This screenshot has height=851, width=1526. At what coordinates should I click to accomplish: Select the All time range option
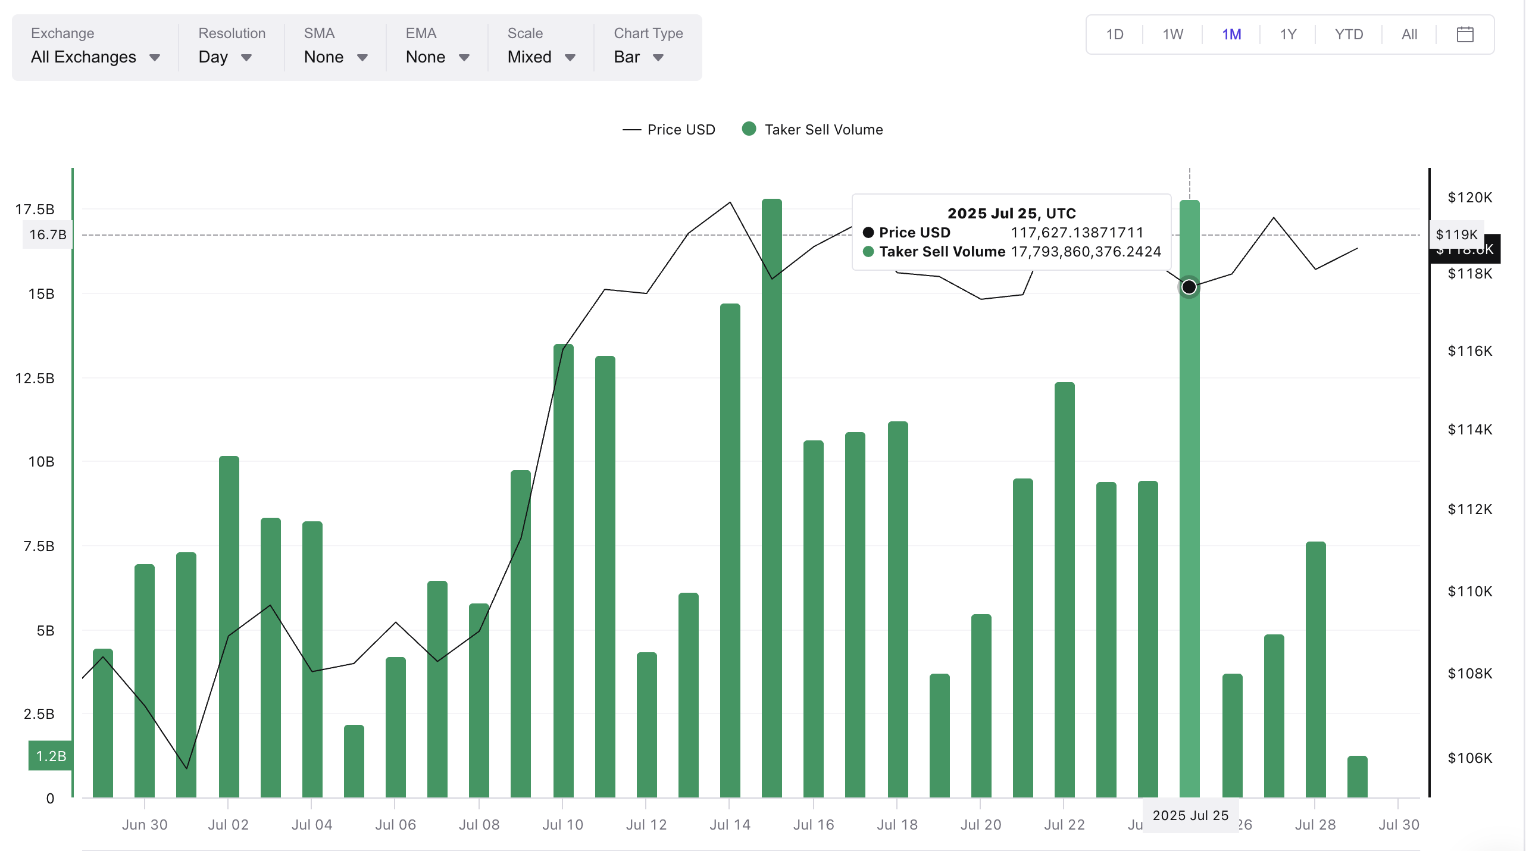1409,34
